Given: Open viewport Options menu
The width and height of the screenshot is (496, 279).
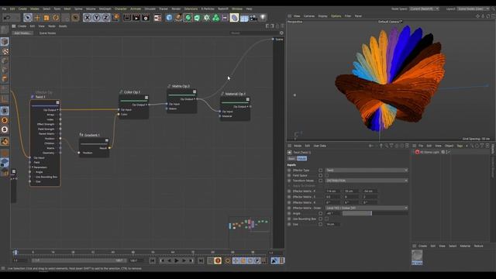Looking at the screenshot, I should (336, 16).
